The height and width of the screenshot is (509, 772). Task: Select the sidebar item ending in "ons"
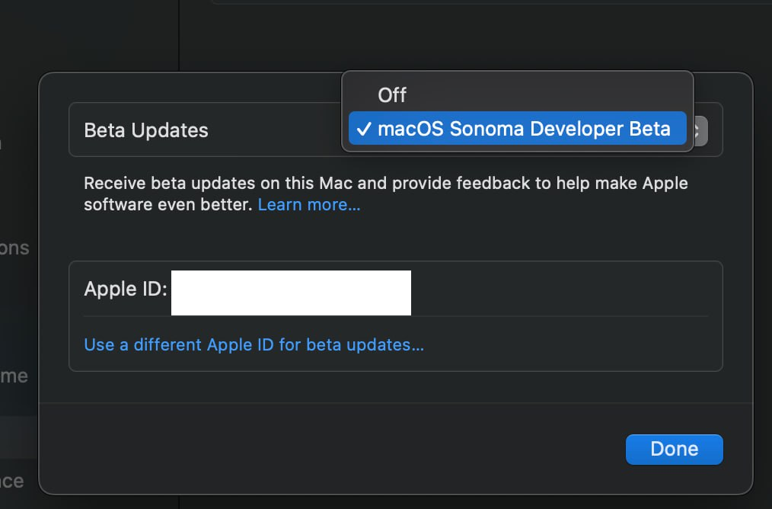14,248
